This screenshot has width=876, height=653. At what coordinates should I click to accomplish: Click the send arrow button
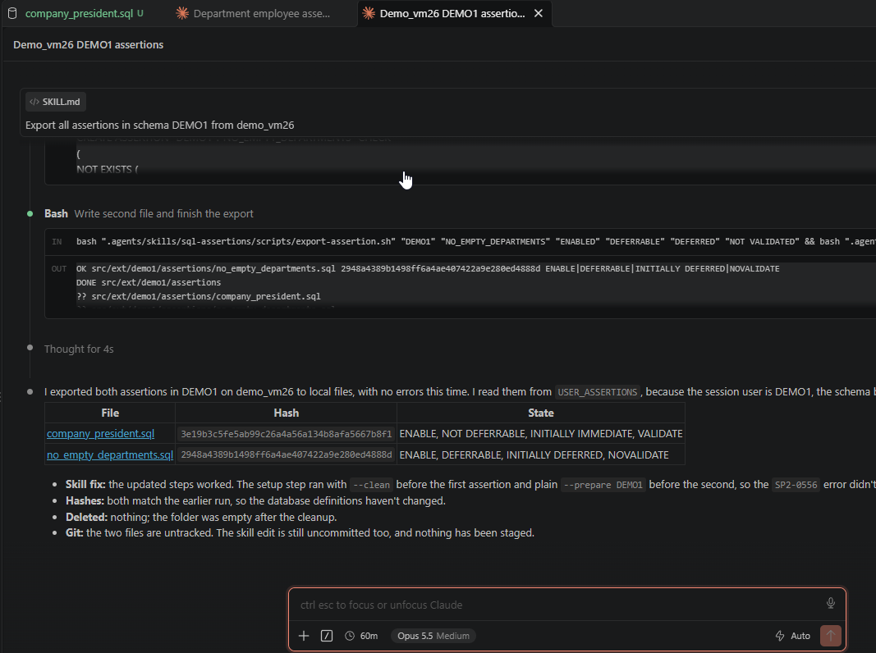831,636
